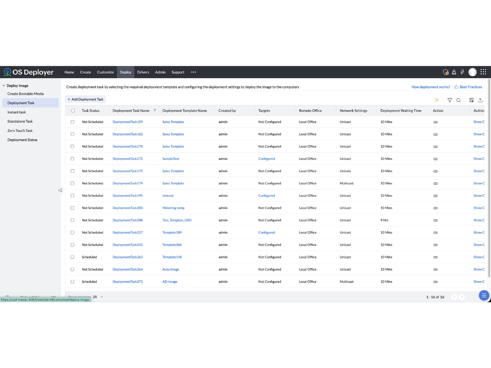Collapse the sidebar with the toggle icon
Image resolution: width=491 pixels, height=368 pixels.
point(60,190)
